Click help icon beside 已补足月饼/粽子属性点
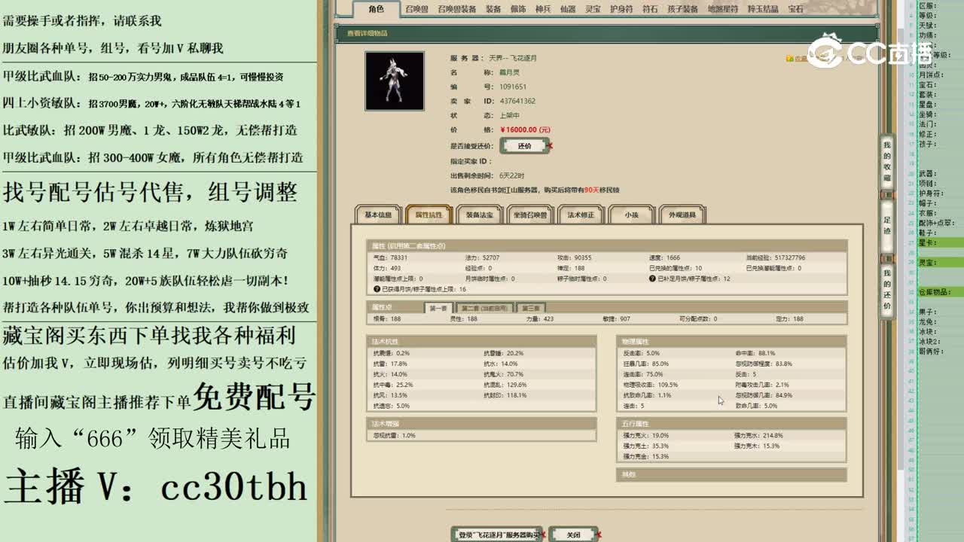Image resolution: width=964 pixels, height=542 pixels. (x=652, y=279)
